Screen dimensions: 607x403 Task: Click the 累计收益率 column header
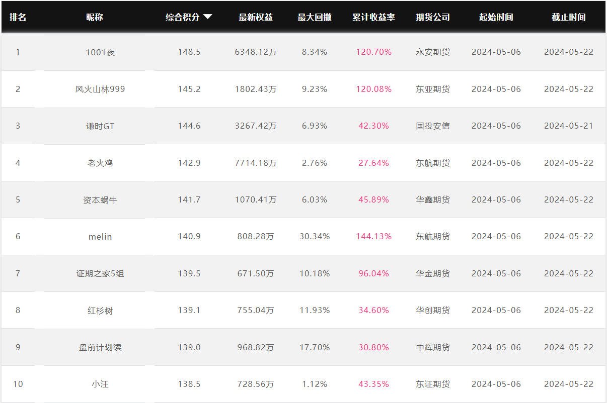pyautogui.click(x=374, y=17)
